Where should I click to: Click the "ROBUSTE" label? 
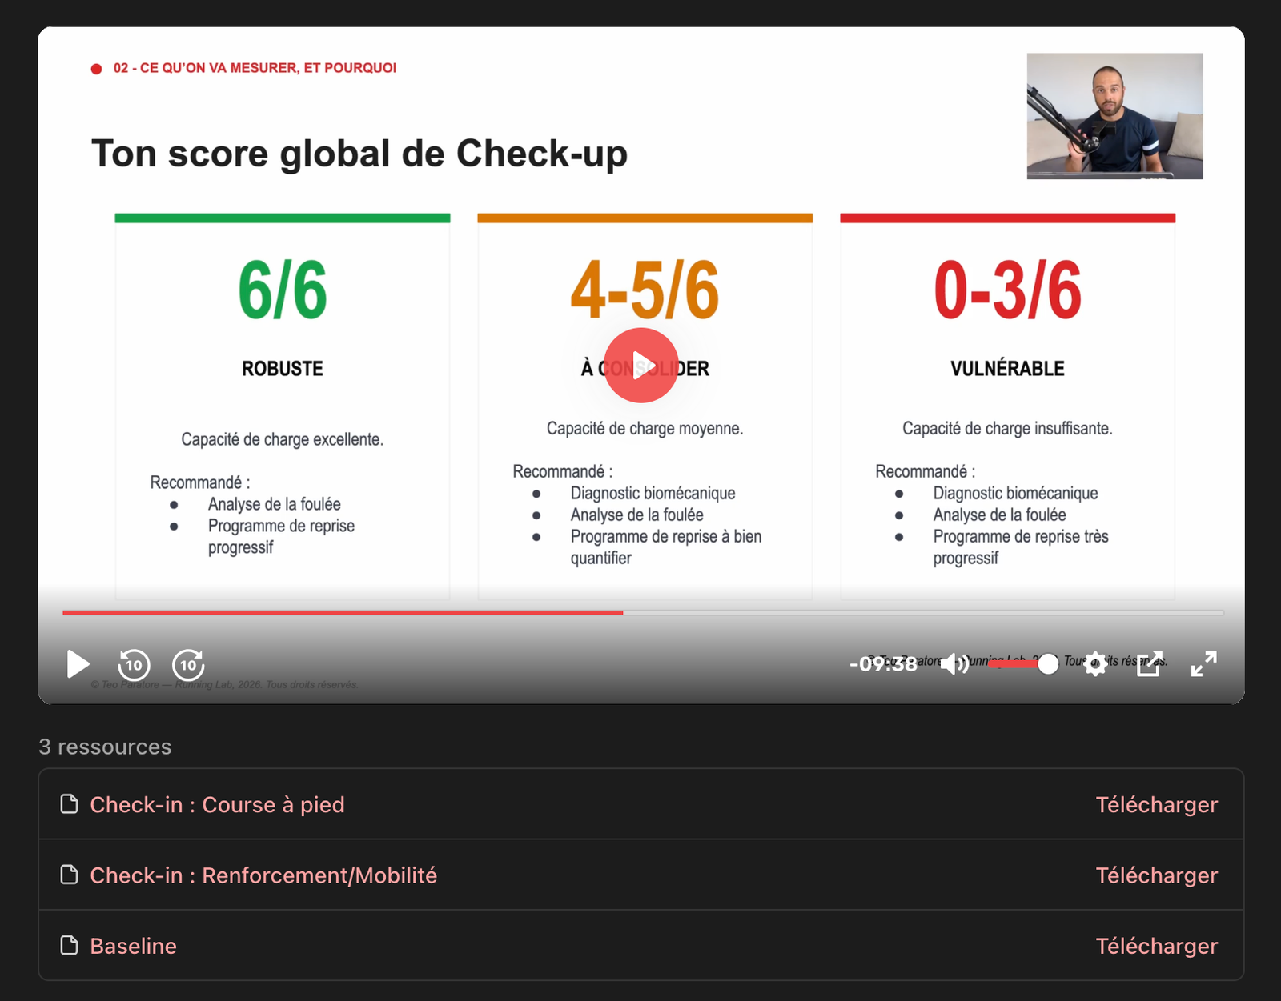pos(283,369)
